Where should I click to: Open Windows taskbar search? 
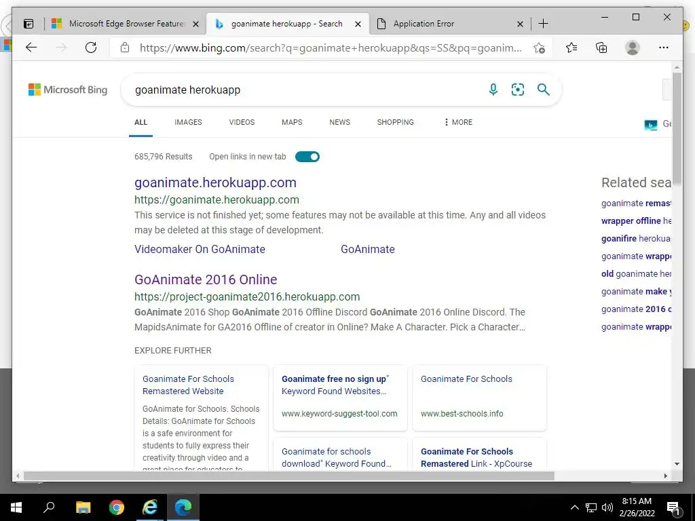tap(49, 507)
